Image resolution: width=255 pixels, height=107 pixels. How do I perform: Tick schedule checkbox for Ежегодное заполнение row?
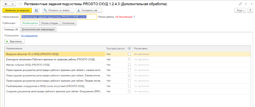click(129, 60)
